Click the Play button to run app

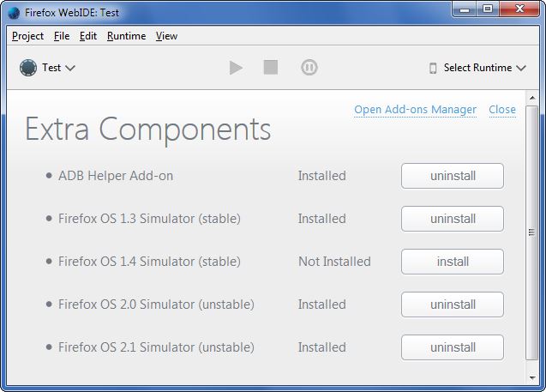point(236,68)
